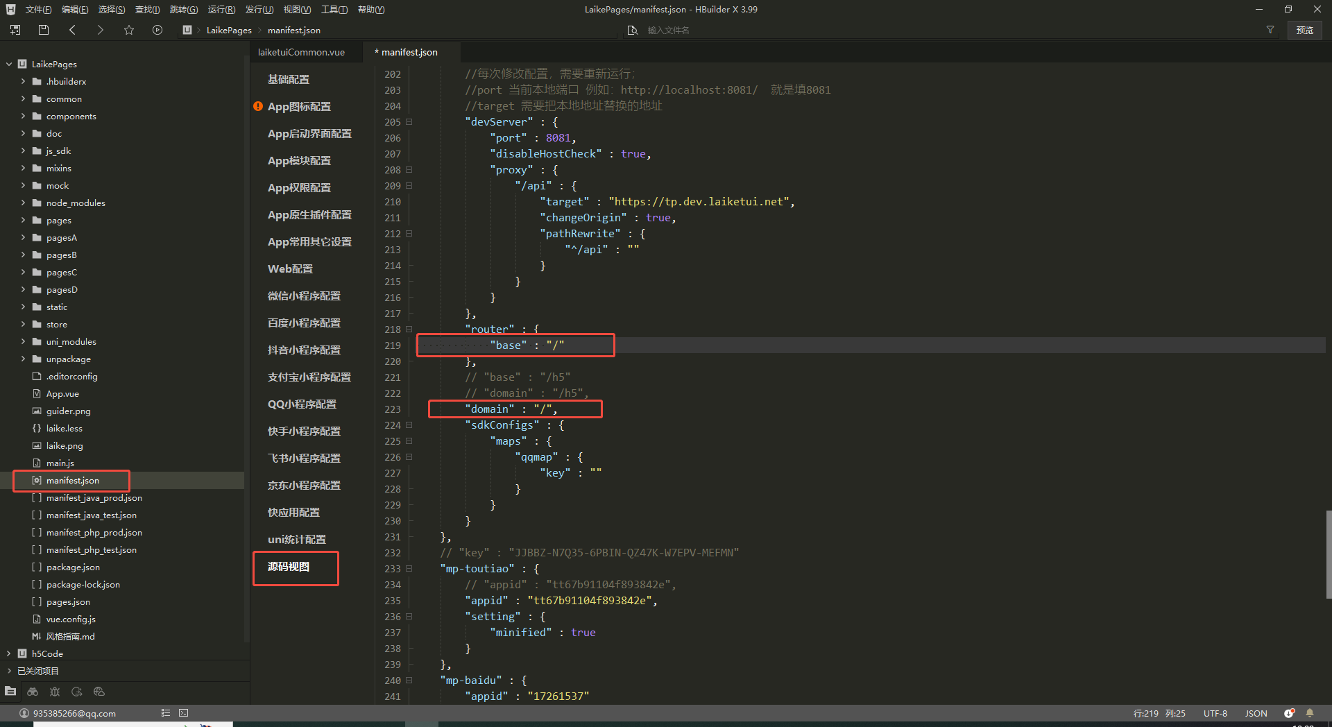Collapse the LaikePages project root
Viewport: 1332px width, 727px height.
9,64
